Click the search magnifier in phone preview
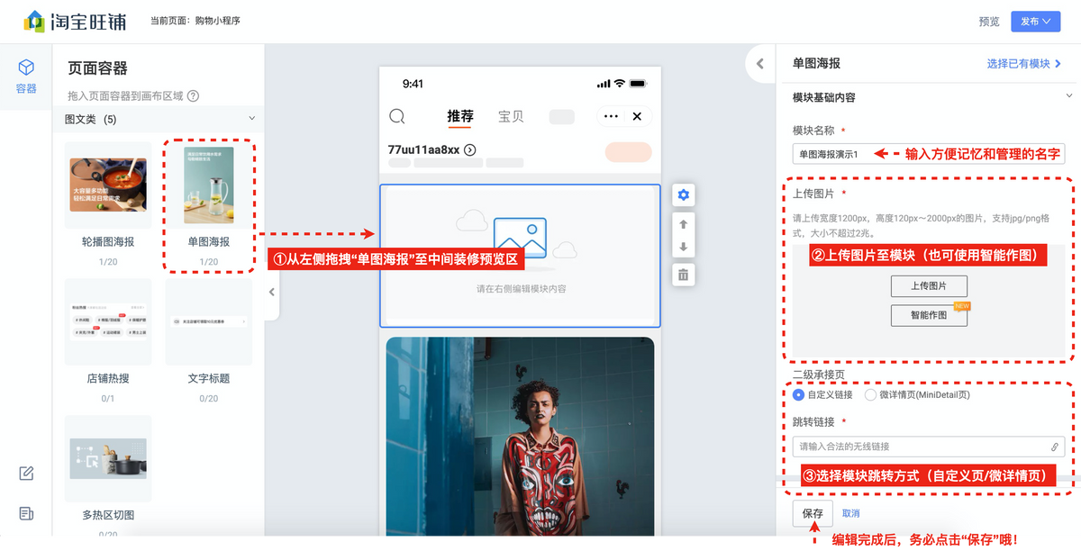 click(x=397, y=116)
